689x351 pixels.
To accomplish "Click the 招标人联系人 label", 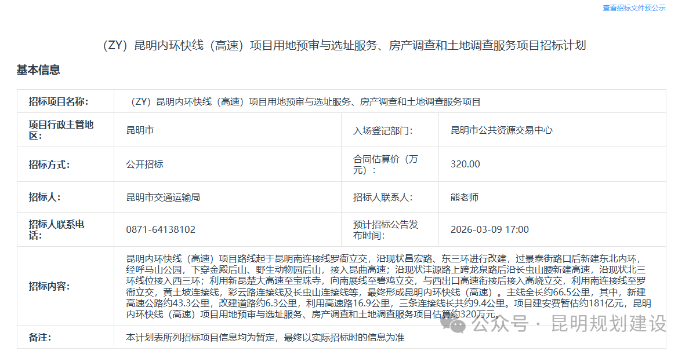I will tap(383, 198).
